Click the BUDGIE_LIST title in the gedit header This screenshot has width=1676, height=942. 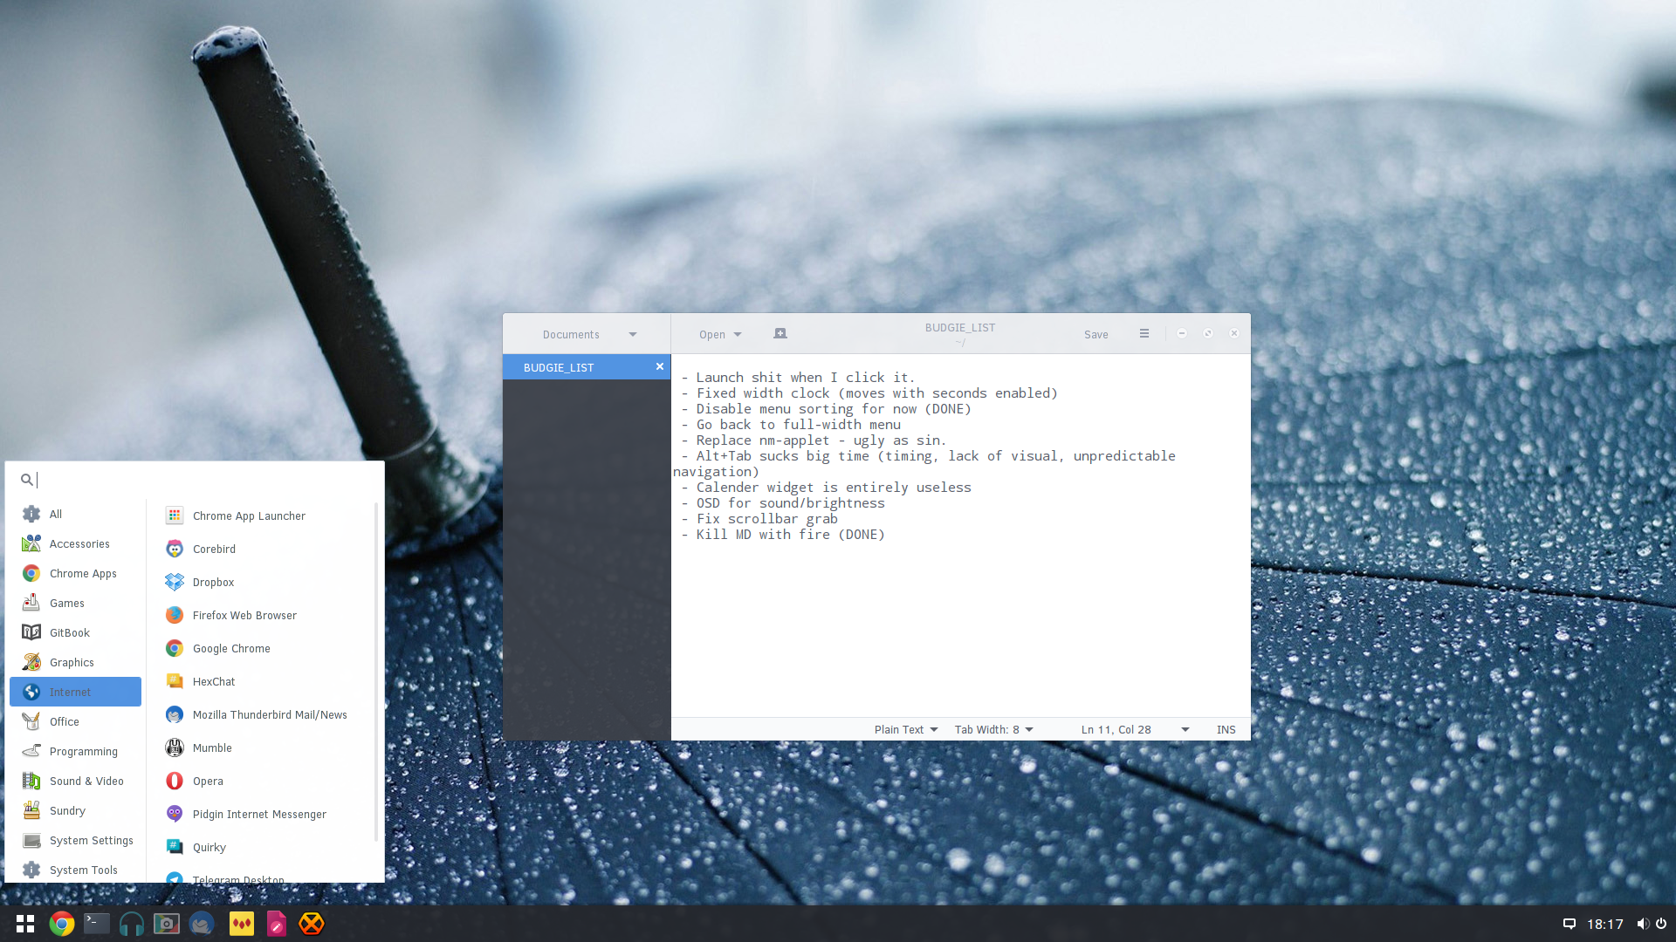pyautogui.click(x=959, y=327)
